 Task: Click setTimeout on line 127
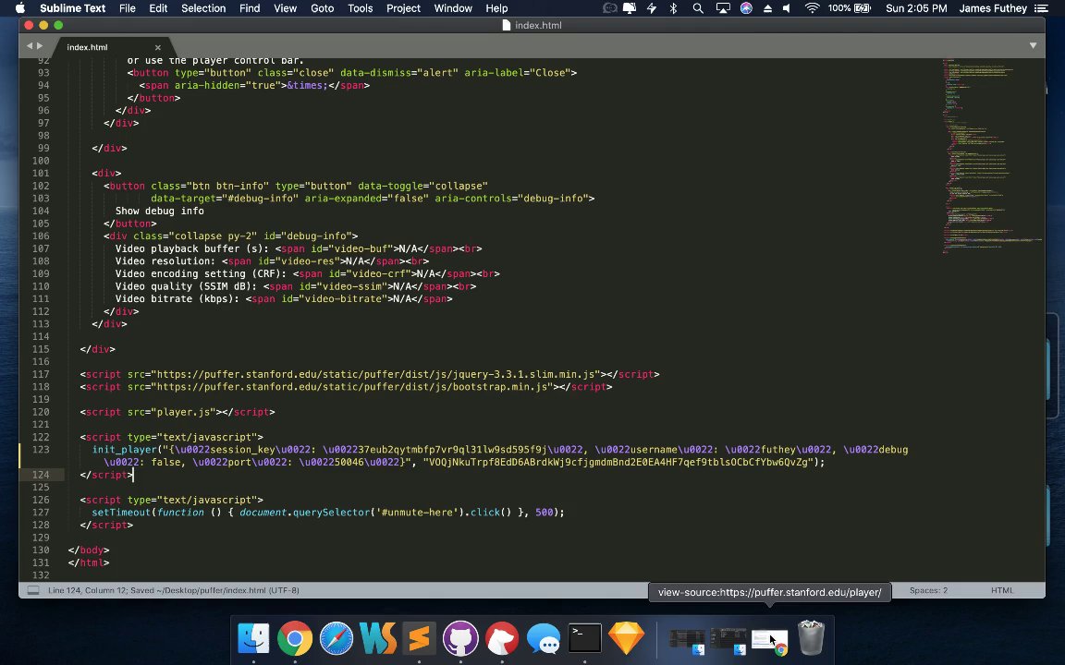pos(121,513)
